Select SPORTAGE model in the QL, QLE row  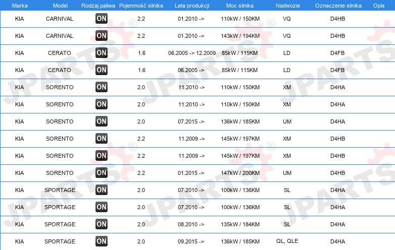pyautogui.click(x=60, y=241)
